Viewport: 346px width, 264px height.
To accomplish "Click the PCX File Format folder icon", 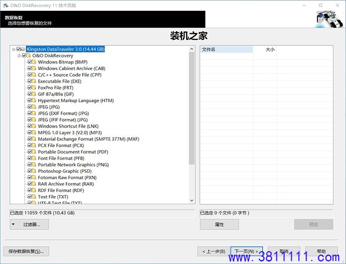I will [34, 145].
